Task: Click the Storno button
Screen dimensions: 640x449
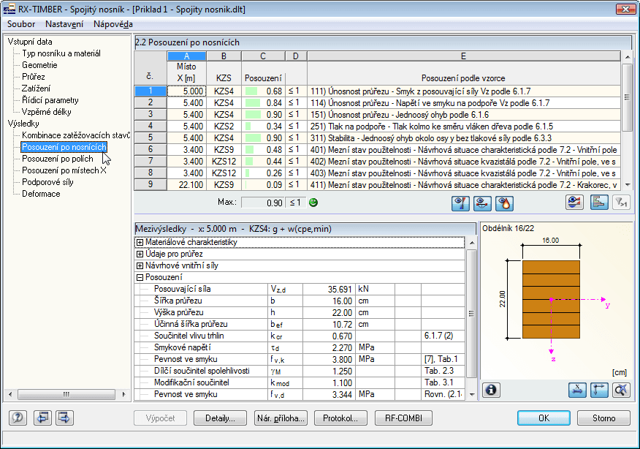Action: click(603, 418)
